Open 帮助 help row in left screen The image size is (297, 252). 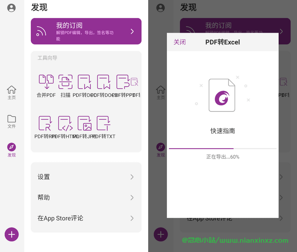(x=86, y=197)
